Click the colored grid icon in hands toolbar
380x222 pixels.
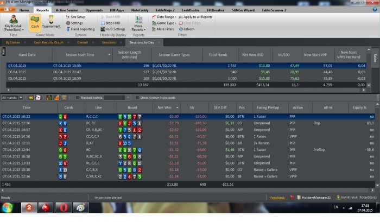(x=49, y=98)
